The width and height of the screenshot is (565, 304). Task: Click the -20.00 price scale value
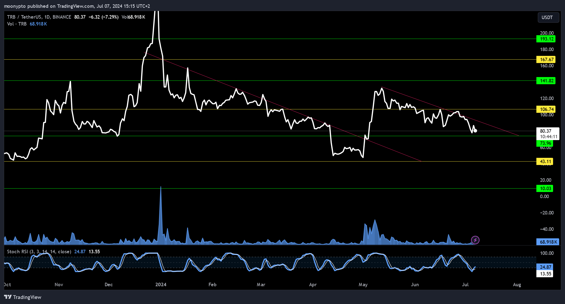(x=547, y=213)
